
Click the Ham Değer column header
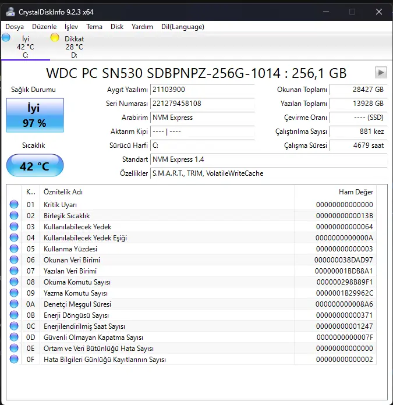(x=335, y=192)
